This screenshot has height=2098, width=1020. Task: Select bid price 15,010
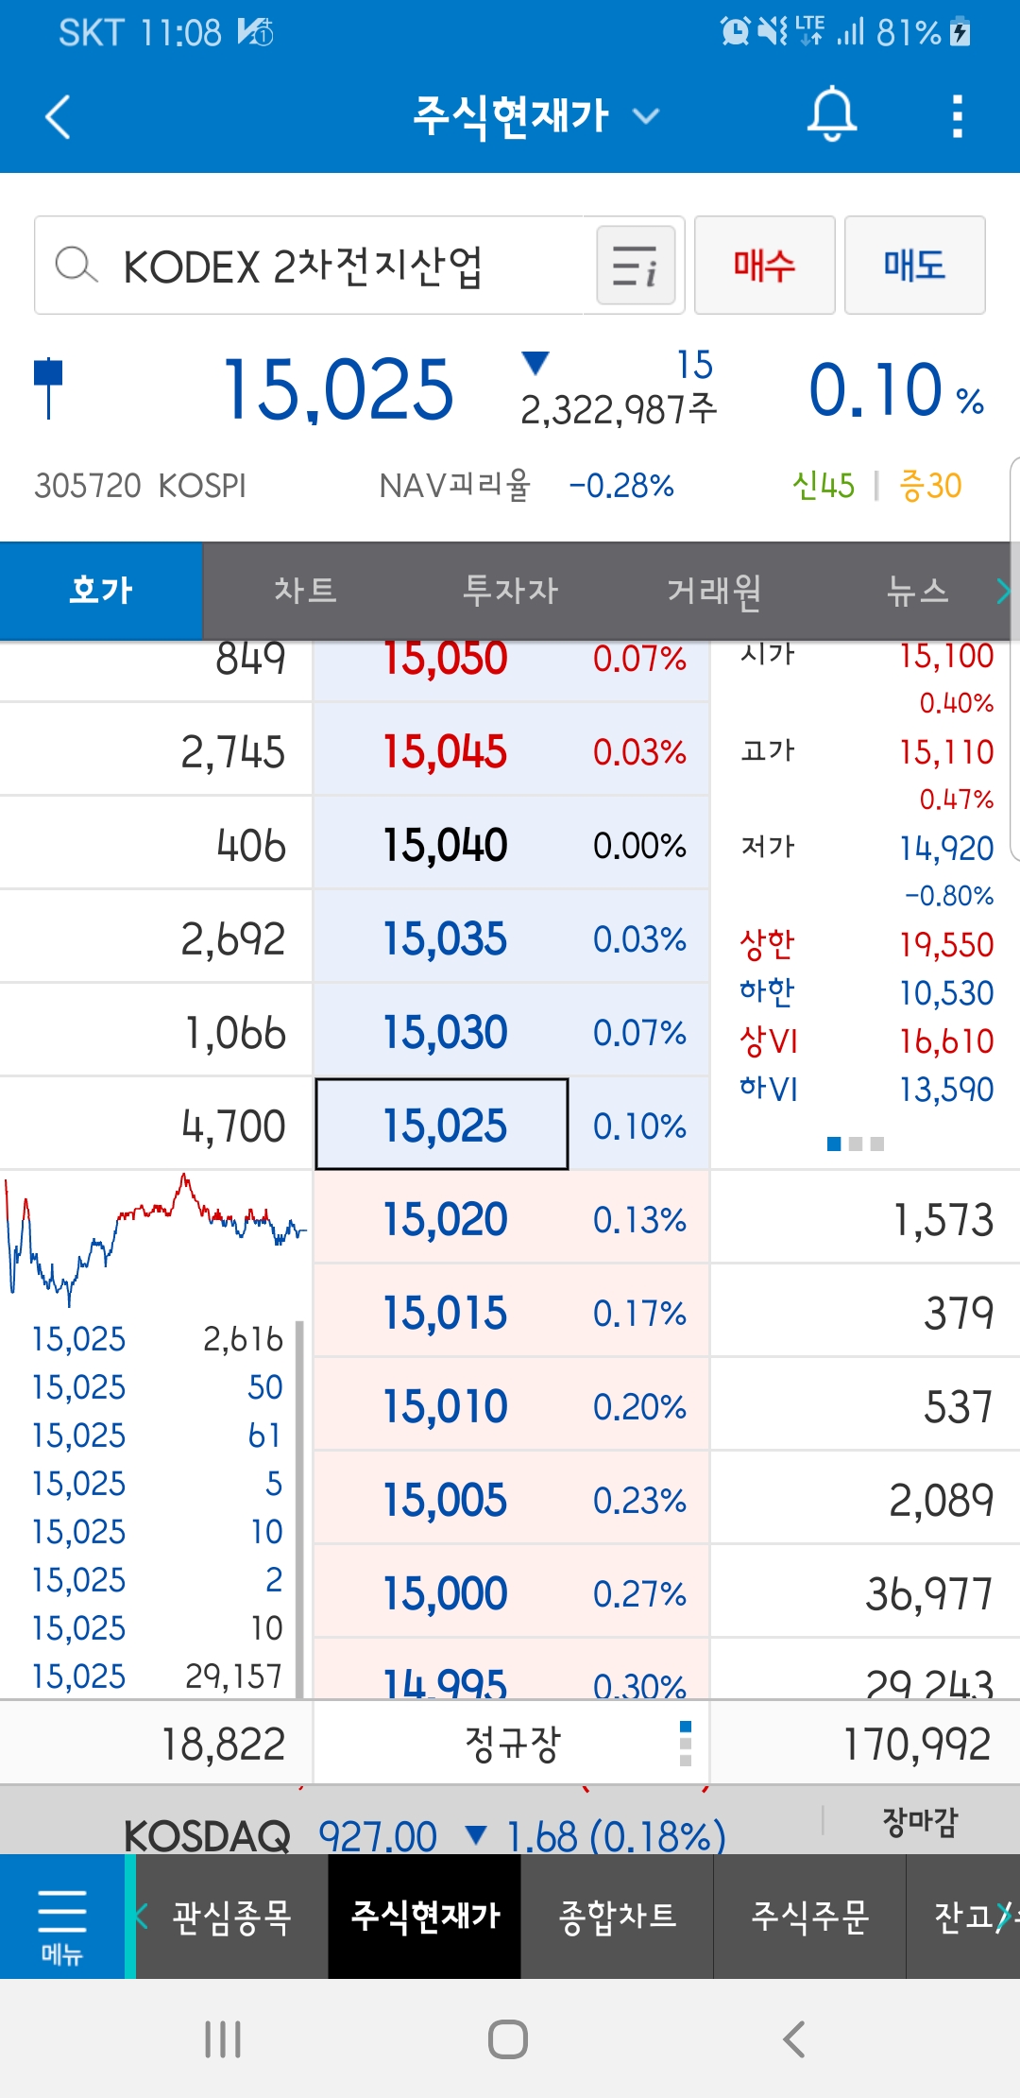point(446,1406)
